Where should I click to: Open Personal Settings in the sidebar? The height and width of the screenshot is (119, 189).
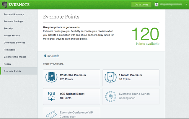(13, 21)
